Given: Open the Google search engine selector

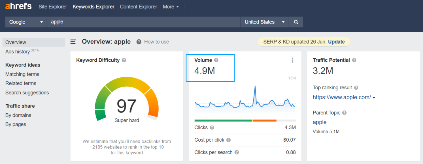Looking at the screenshot, I should coord(25,22).
